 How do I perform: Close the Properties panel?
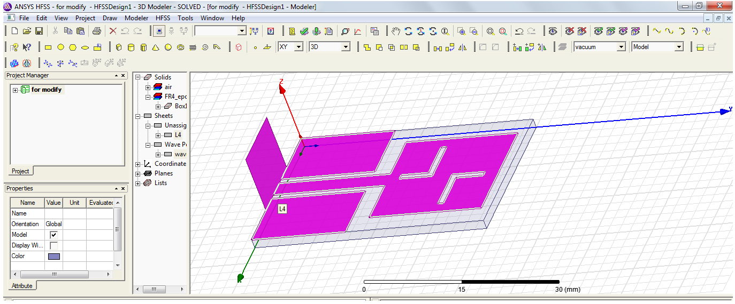(123, 189)
